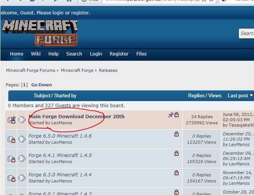The height and width of the screenshot is (195, 254).
Task: Click the locked topic icon beside Main Forge Download
Action: tap(11, 120)
